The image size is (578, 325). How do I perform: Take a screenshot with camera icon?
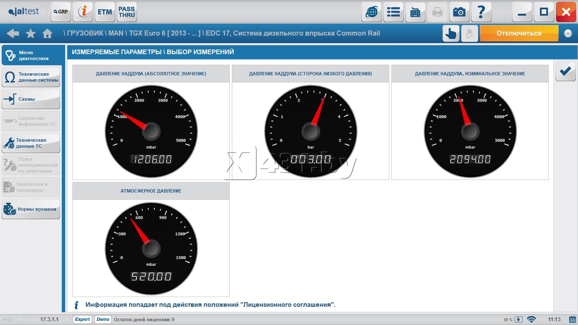pyautogui.click(x=459, y=12)
